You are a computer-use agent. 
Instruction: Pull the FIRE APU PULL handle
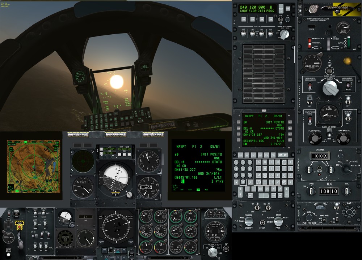coord(115,134)
